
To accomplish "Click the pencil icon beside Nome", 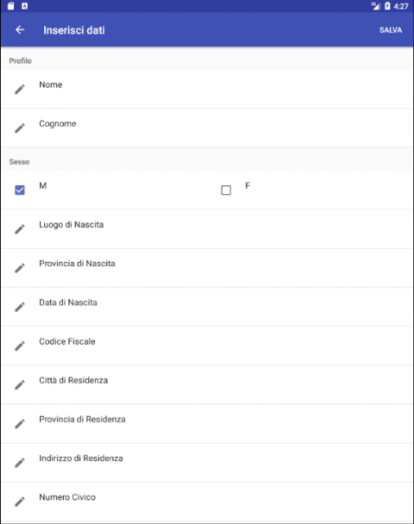I will (20, 89).
